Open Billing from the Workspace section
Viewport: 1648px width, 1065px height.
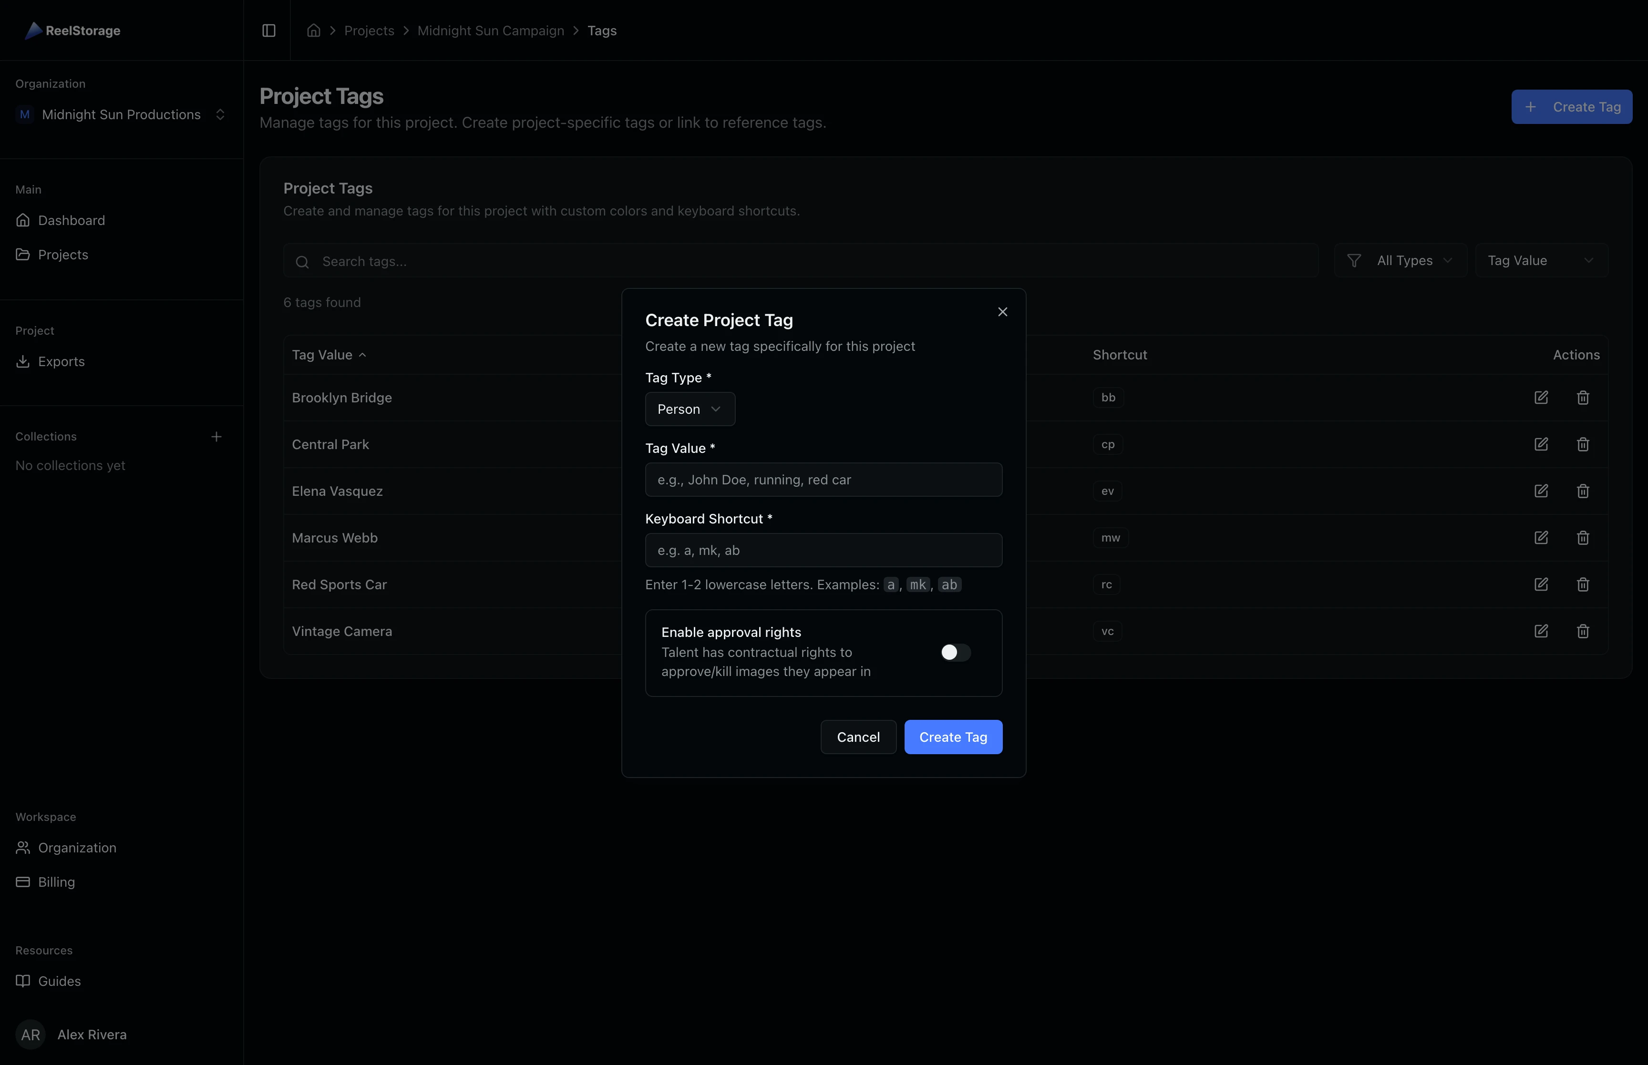click(55, 881)
